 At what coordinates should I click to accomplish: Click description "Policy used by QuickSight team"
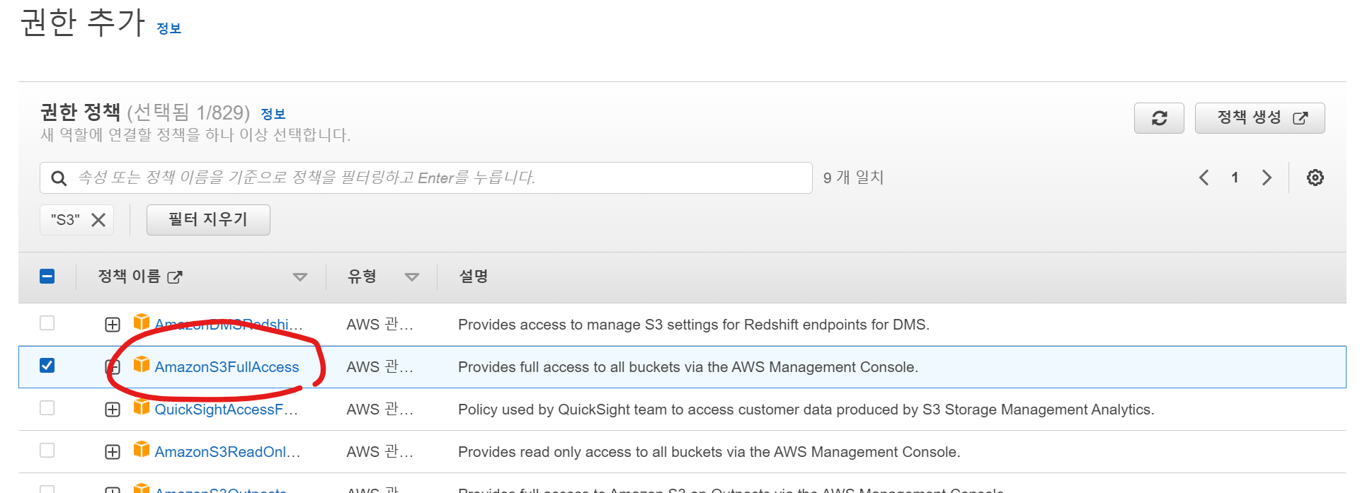pyautogui.click(x=806, y=410)
